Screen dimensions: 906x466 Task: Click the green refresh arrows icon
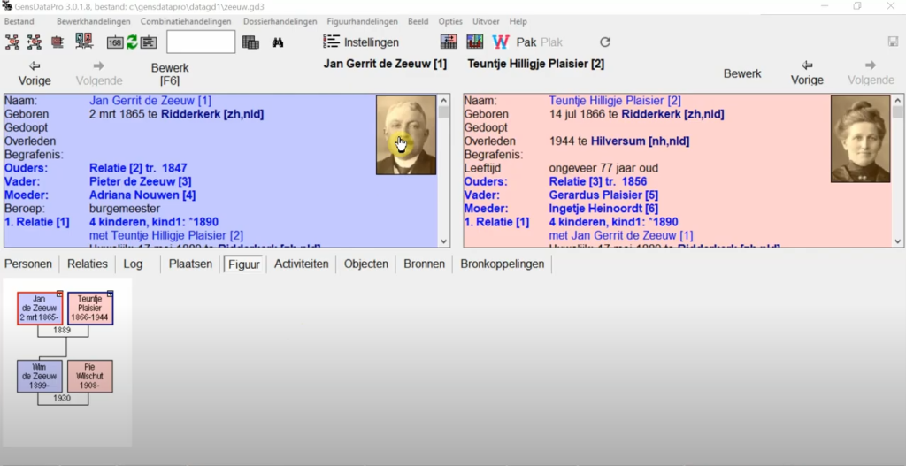tap(133, 42)
